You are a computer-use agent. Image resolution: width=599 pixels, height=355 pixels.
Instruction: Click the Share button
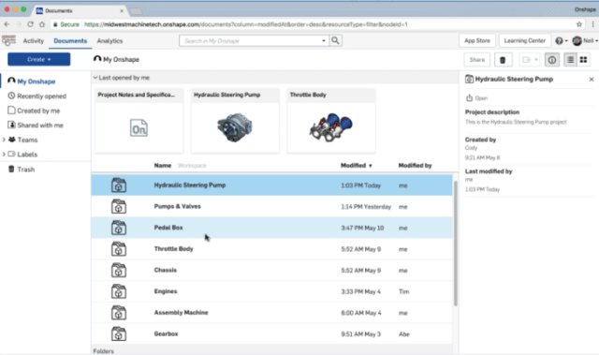(x=477, y=60)
